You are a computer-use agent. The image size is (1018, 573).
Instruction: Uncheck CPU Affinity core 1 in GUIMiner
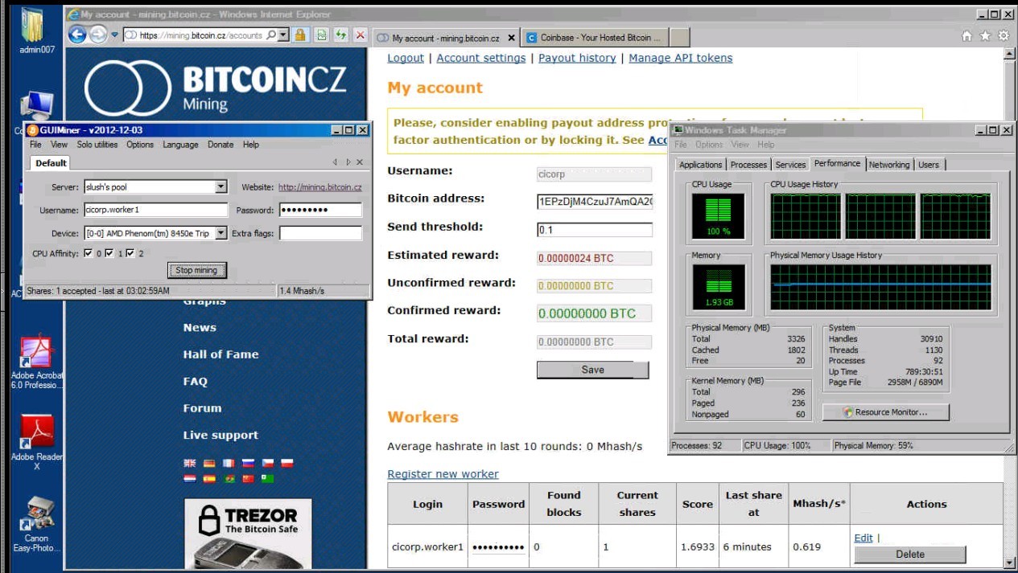[x=109, y=253]
